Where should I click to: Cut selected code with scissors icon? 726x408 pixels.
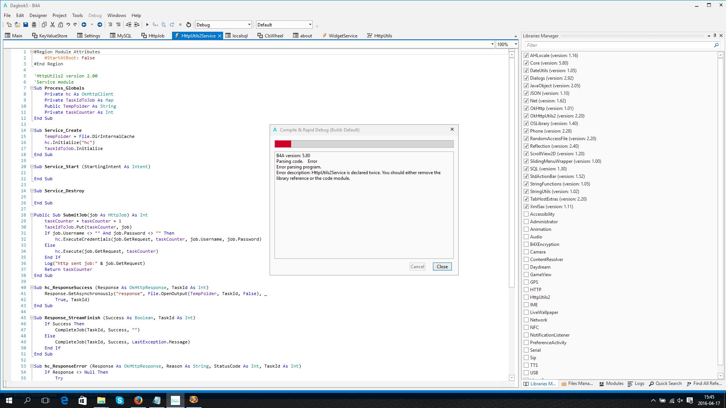tap(52, 24)
